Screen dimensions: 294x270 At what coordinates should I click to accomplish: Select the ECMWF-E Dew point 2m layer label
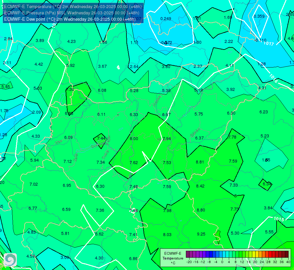70,19
